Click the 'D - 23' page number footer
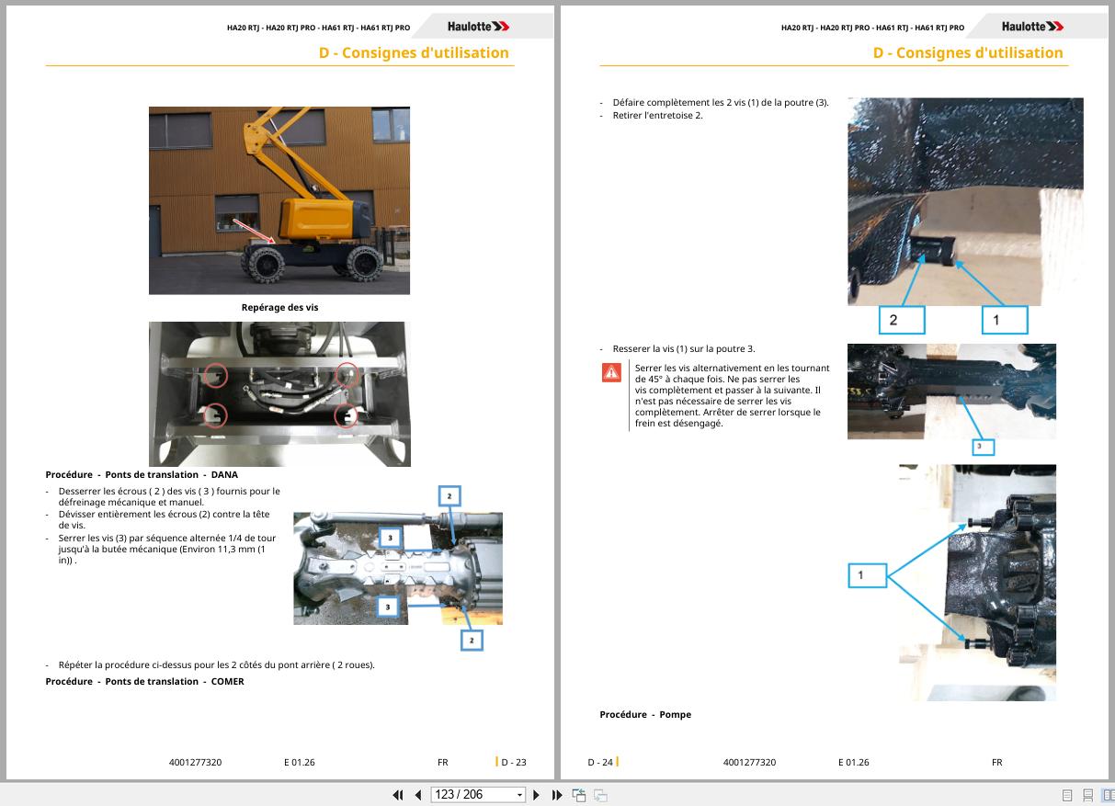The image size is (1115, 806). (x=513, y=762)
